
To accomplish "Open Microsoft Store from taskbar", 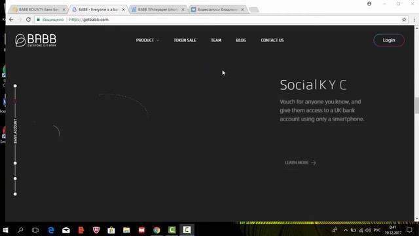I will pos(111,230).
